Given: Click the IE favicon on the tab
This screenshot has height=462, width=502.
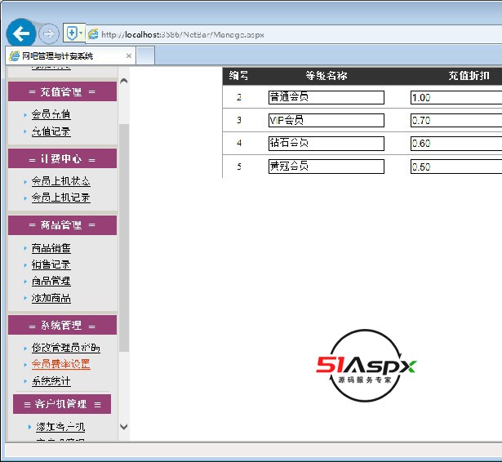Looking at the screenshot, I should pyautogui.click(x=15, y=56).
